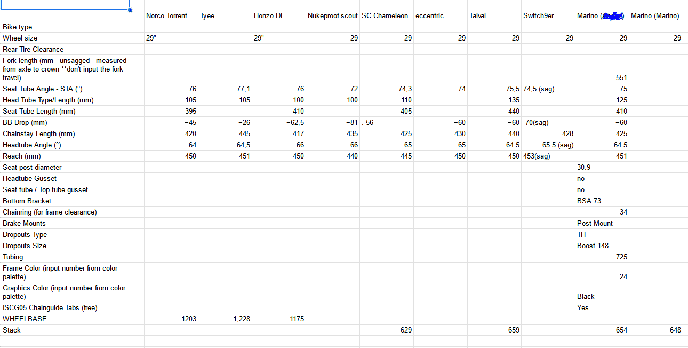The width and height of the screenshot is (688, 348).
Task: Click the stack value 648
Action: coord(656,330)
